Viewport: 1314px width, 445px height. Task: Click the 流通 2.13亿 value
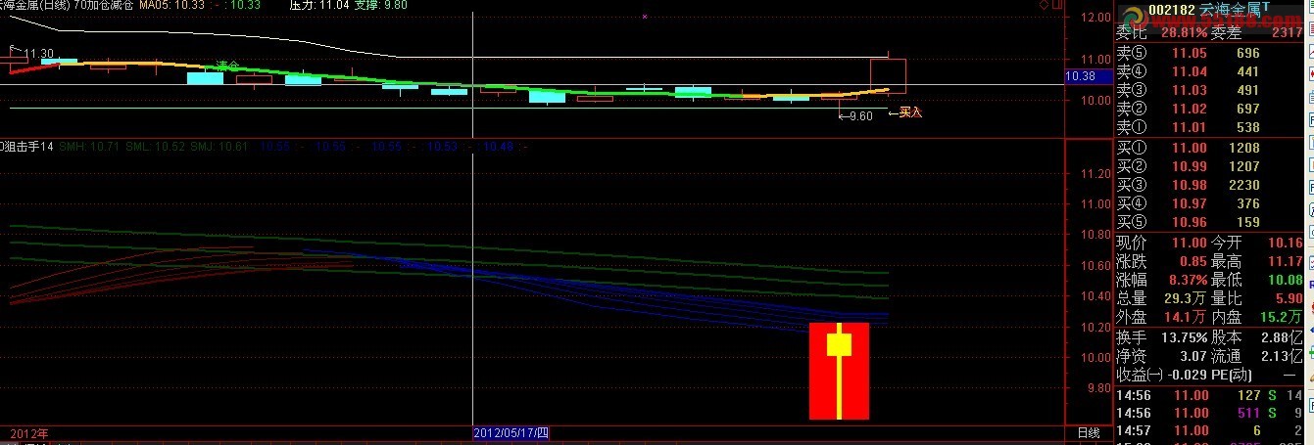(1282, 356)
